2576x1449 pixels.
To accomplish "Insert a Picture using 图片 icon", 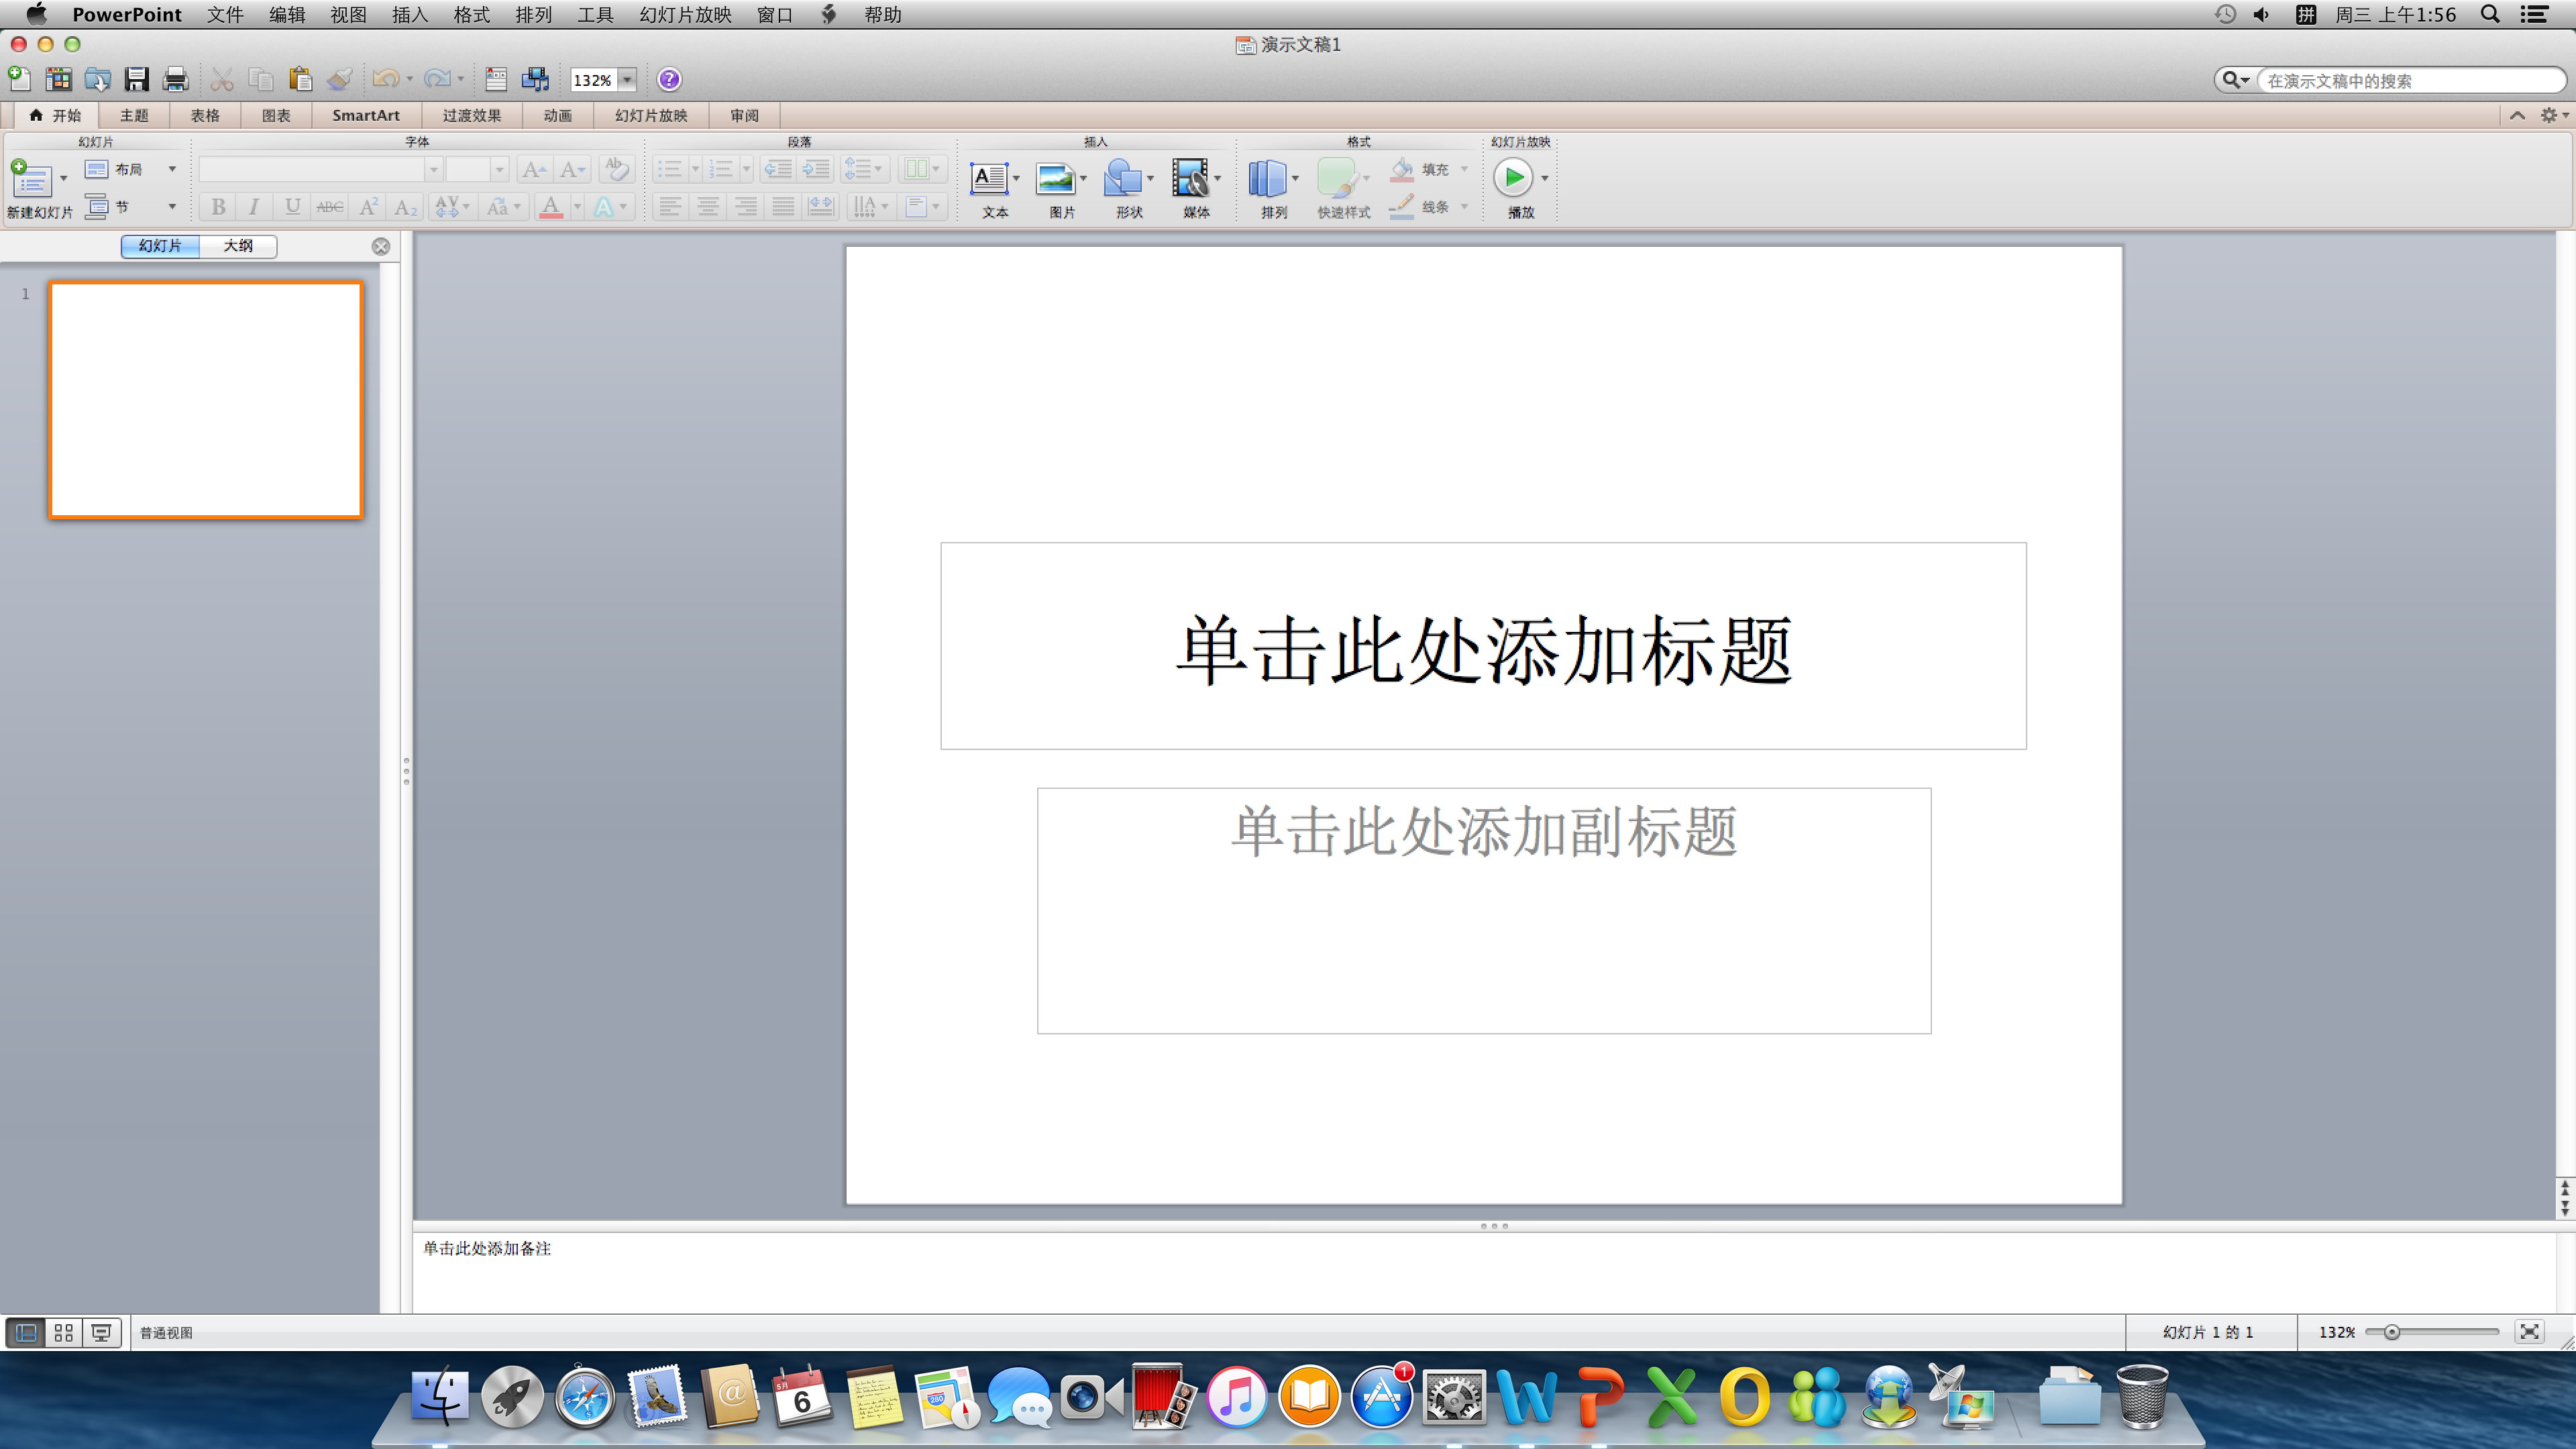I will click(1056, 179).
